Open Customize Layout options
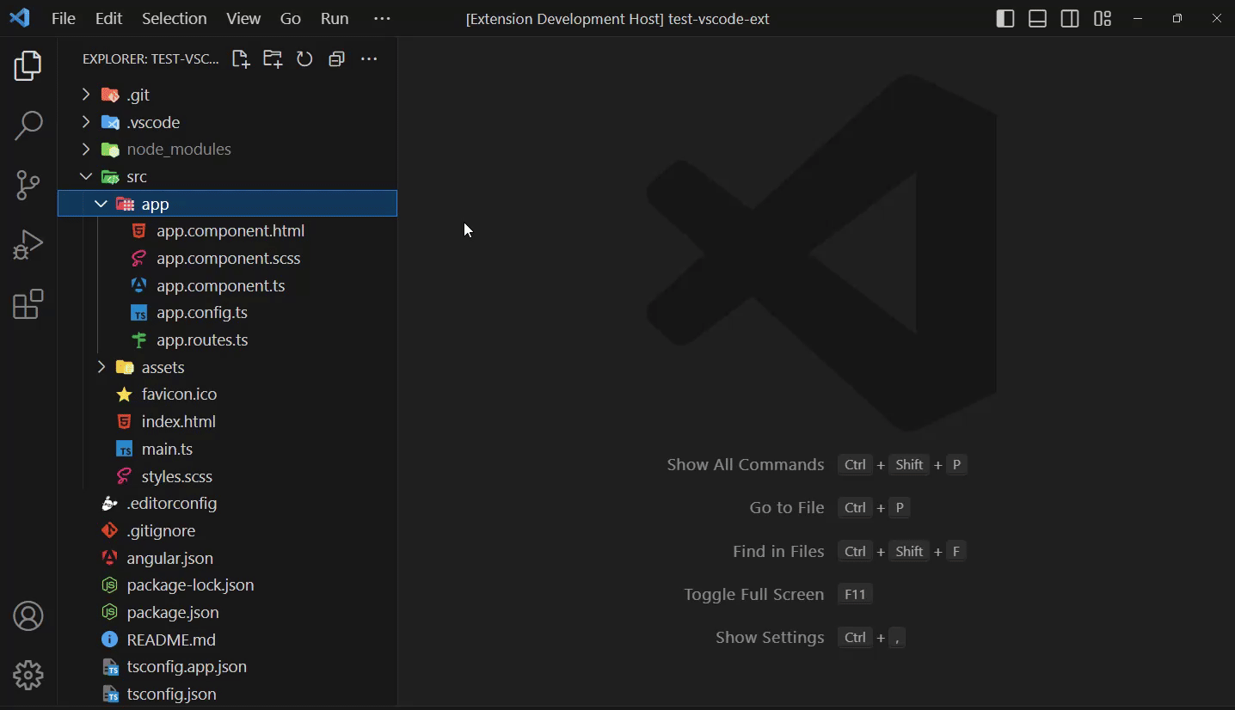This screenshot has height=710, width=1235. pyautogui.click(x=1103, y=18)
